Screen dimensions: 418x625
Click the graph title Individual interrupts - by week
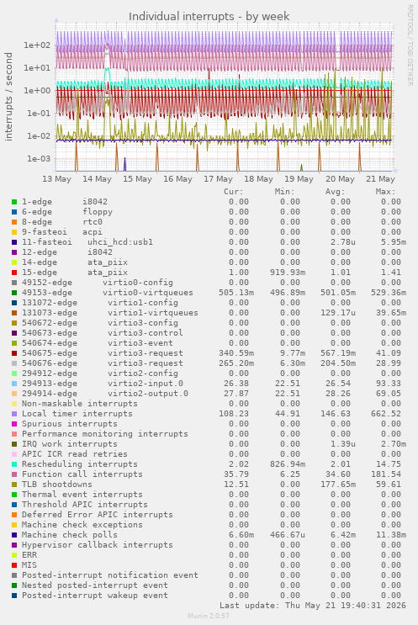209,16
